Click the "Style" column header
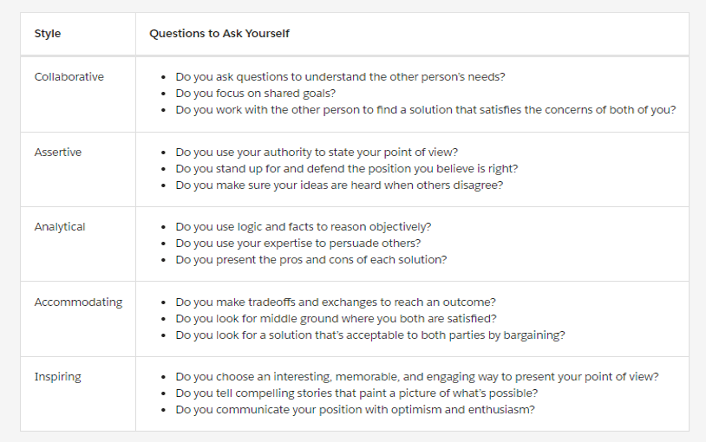This screenshot has width=706, height=442. click(48, 34)
